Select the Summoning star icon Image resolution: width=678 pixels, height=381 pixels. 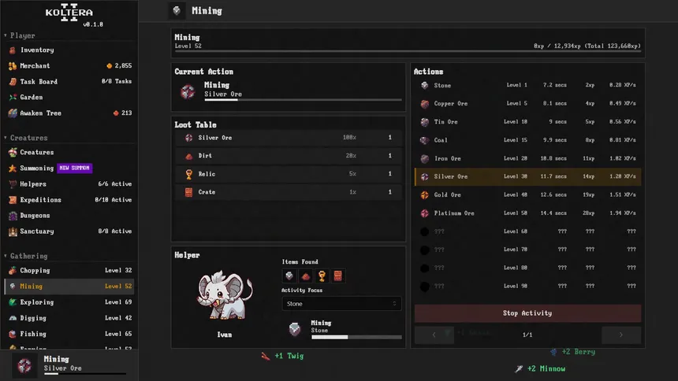(13, 168)
